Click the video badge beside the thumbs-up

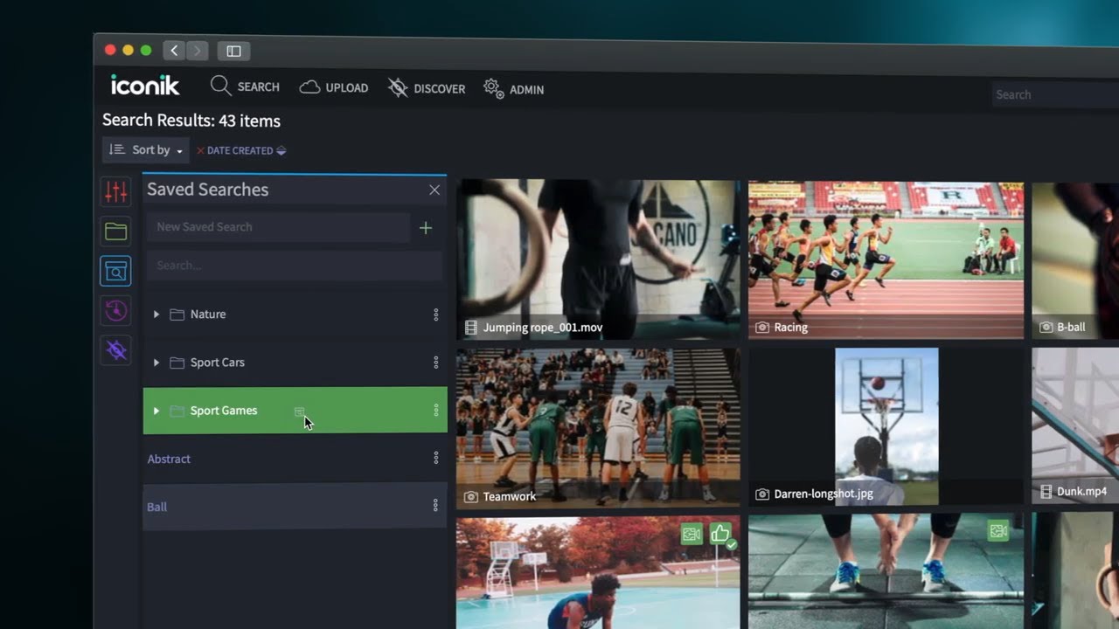point(692,534)
